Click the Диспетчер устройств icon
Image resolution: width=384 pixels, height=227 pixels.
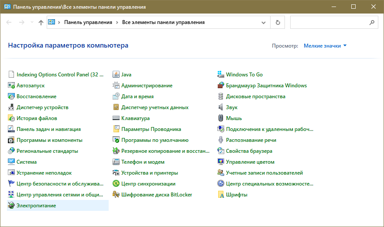coord(11,107)
